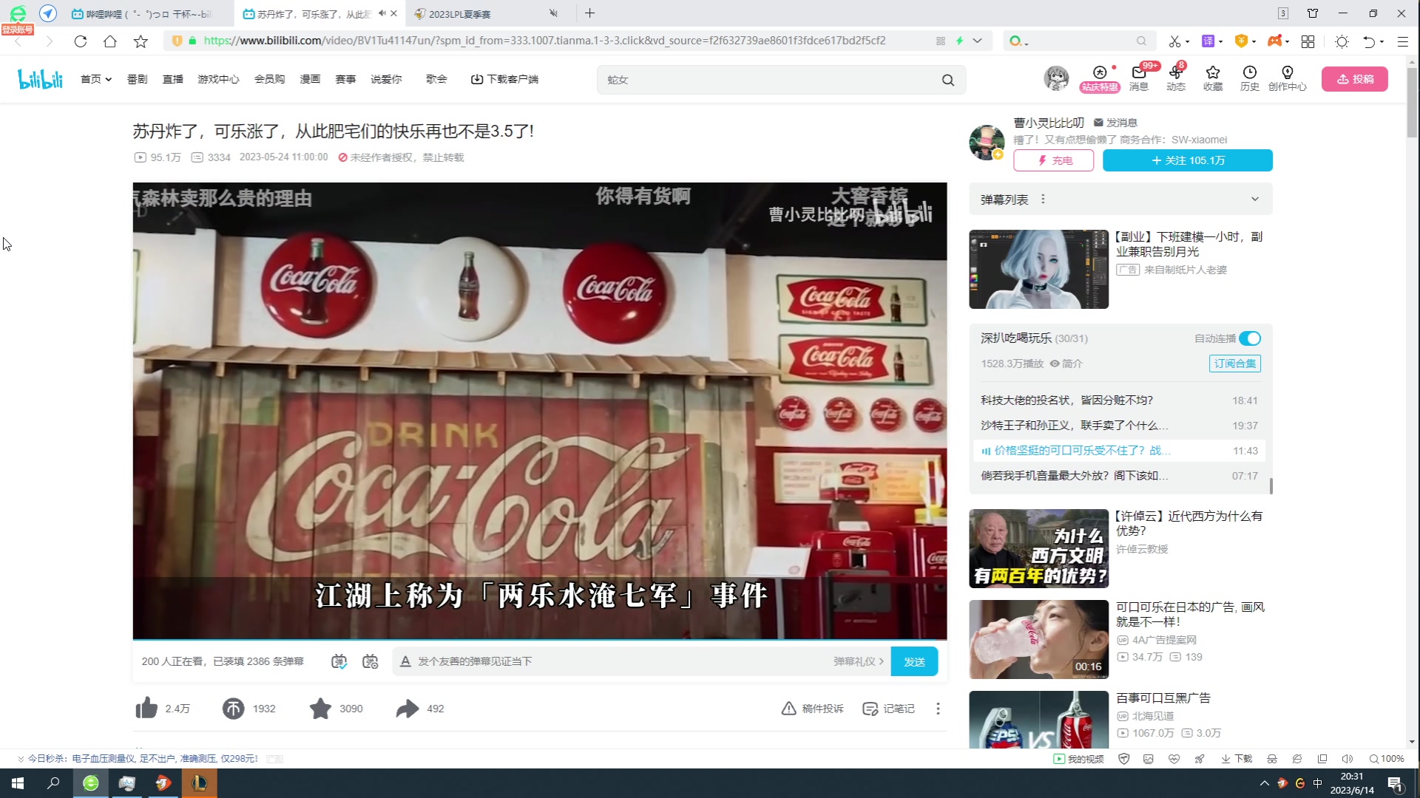Viewport: 1420px width, 798px height.
Task: Favorite the video via the star icon
Action: pos(319,708)
